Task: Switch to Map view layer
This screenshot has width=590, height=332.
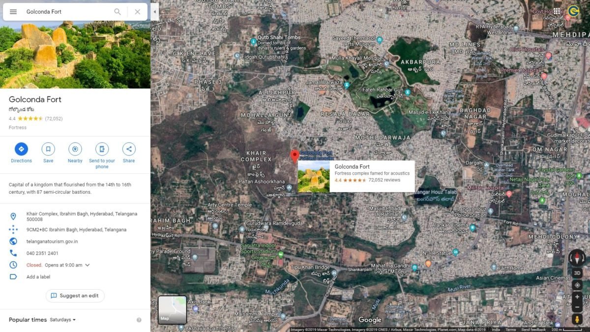Action: [172, 310]
